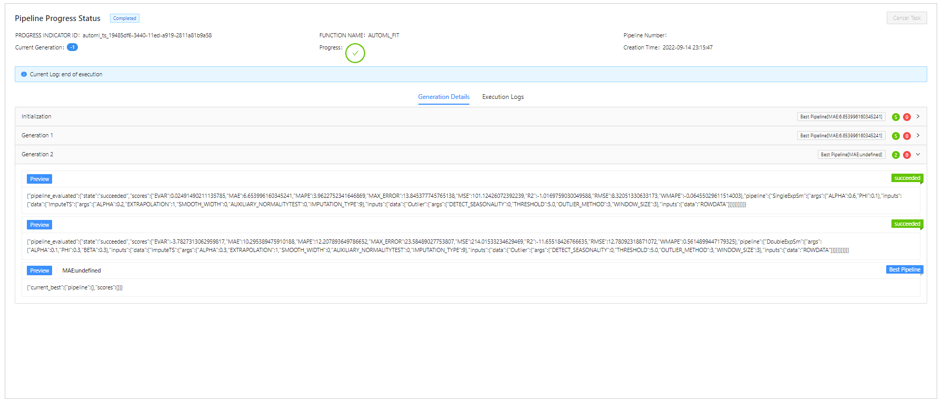This screenshot has width=943, height=402.
Task: Switch to the Execution Logs tab
Action: point(503,97)
